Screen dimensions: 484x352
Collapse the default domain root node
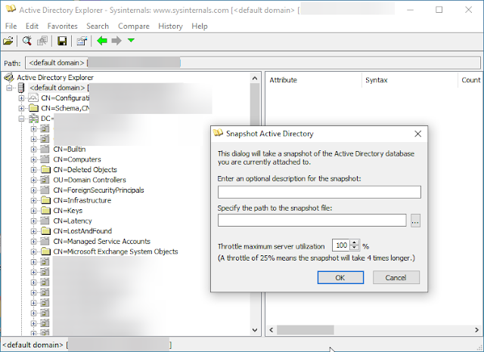click(9, 88)
